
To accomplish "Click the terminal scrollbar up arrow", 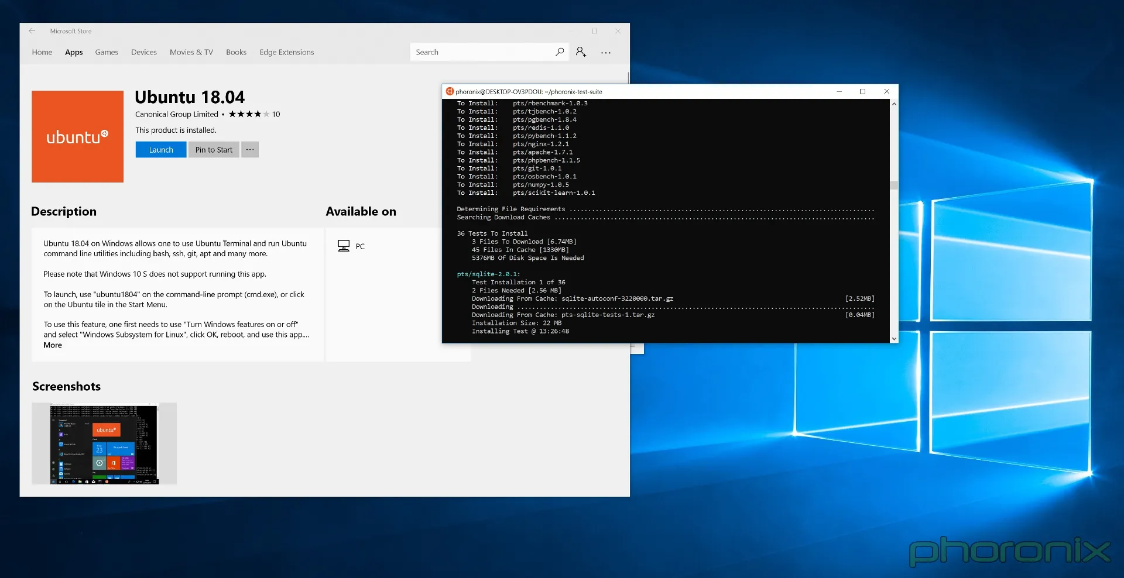I will [894, 104].
